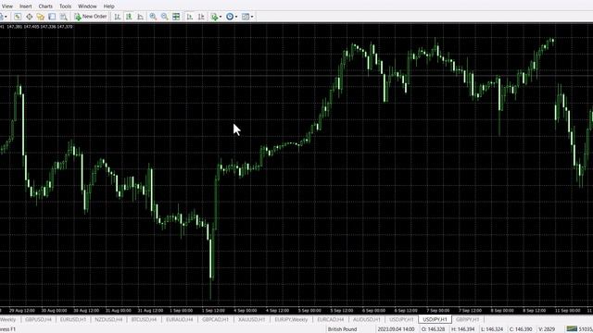Viewport: 593px width, 333px height.
Task: Open the Market Watch panel icon
Action: [18, 17]
